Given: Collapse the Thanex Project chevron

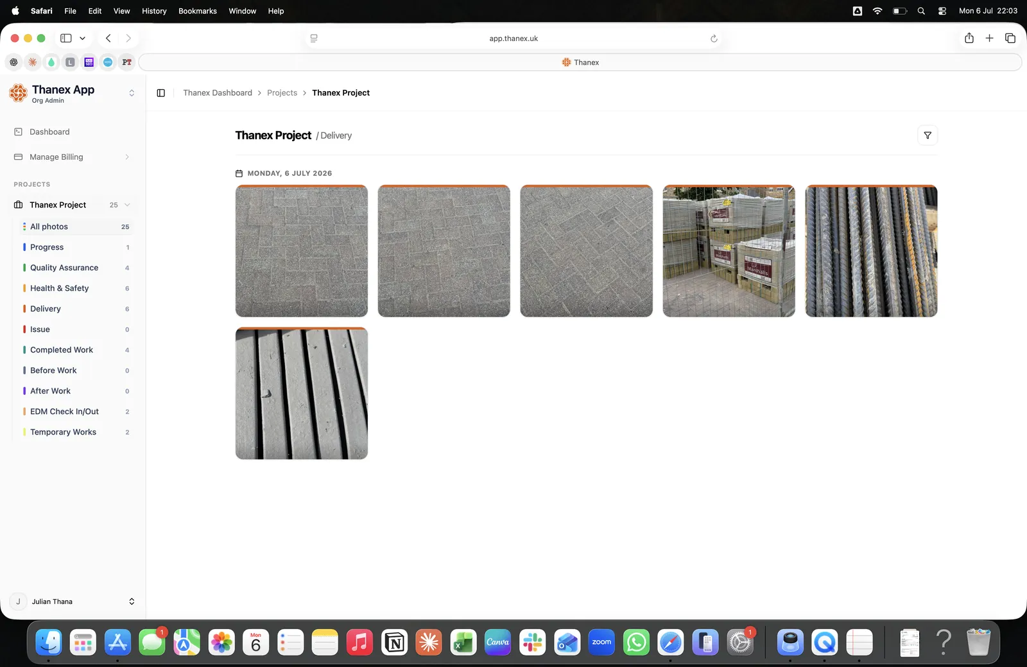Looking at the screenshot, I should pos(127,205).
